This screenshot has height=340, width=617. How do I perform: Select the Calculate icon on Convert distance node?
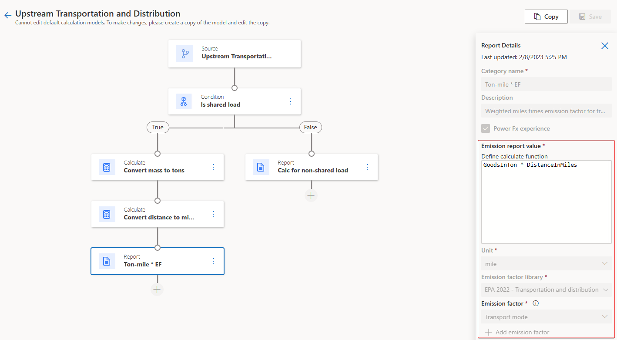(107, 214)
